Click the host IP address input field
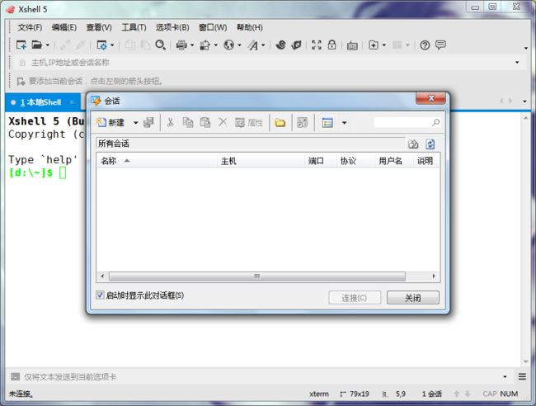This screenshot has height=406, width=536. pos(270,63)
